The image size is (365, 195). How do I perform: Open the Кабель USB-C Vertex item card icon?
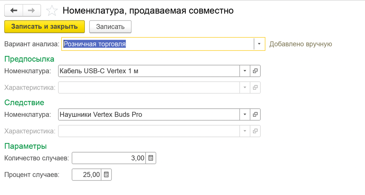[x=255, y=71]
